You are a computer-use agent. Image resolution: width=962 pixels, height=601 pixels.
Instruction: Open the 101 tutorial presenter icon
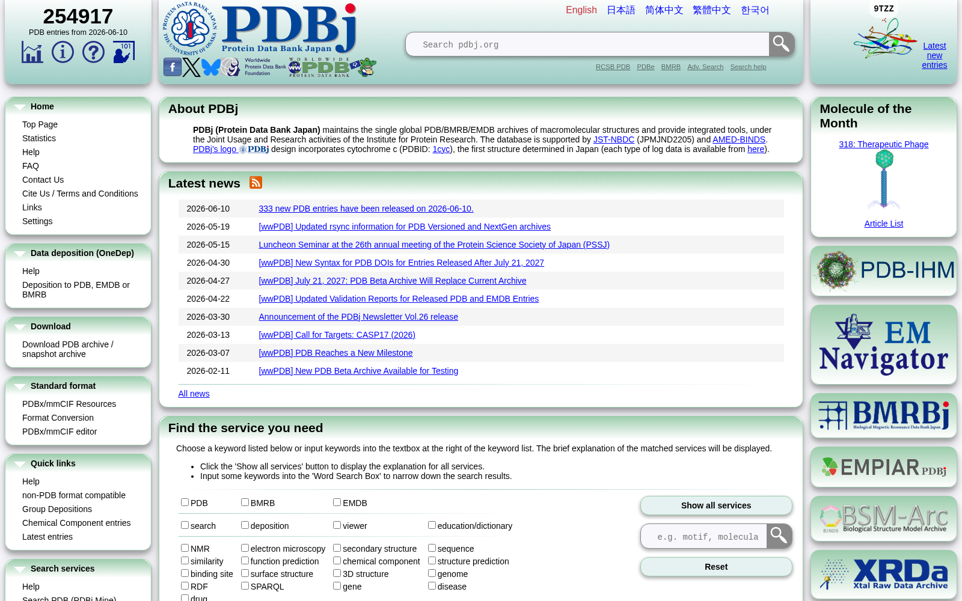pyautogui.click(x=124, y=52)
